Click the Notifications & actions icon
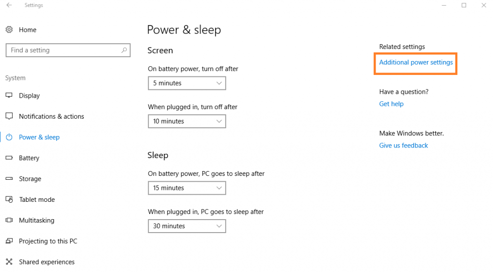 pos(9,116)
